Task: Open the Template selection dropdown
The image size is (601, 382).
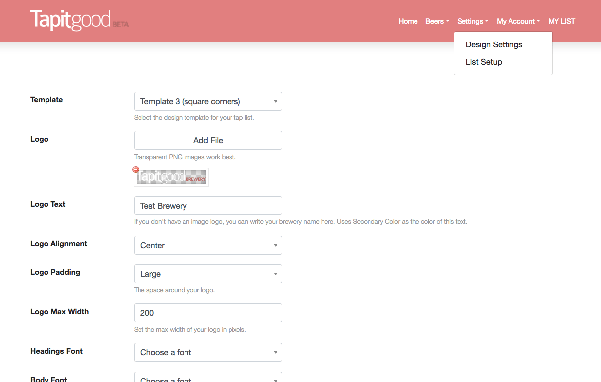Action: (x=208, y=101)
